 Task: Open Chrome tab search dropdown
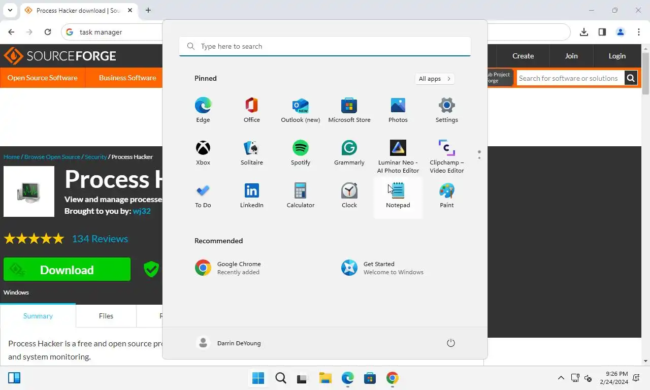pos(10,10)
